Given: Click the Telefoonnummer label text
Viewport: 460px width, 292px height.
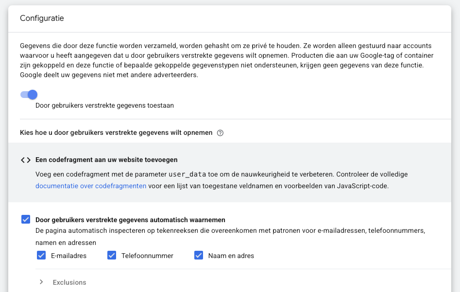Looking at the screenshot, I should click(x=147, y=256).
